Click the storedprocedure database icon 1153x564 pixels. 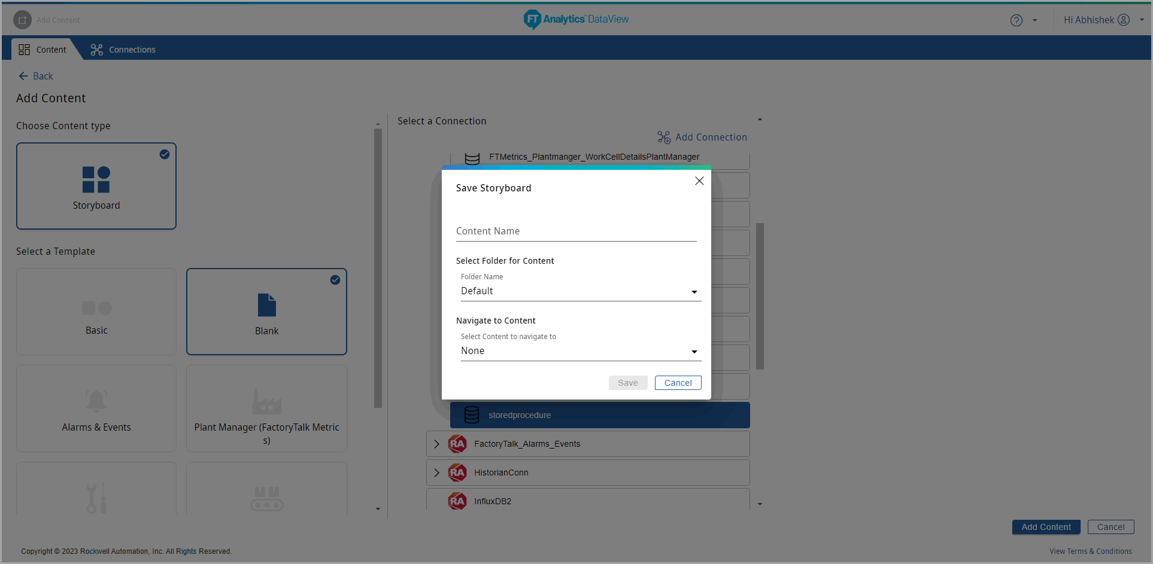472,415
